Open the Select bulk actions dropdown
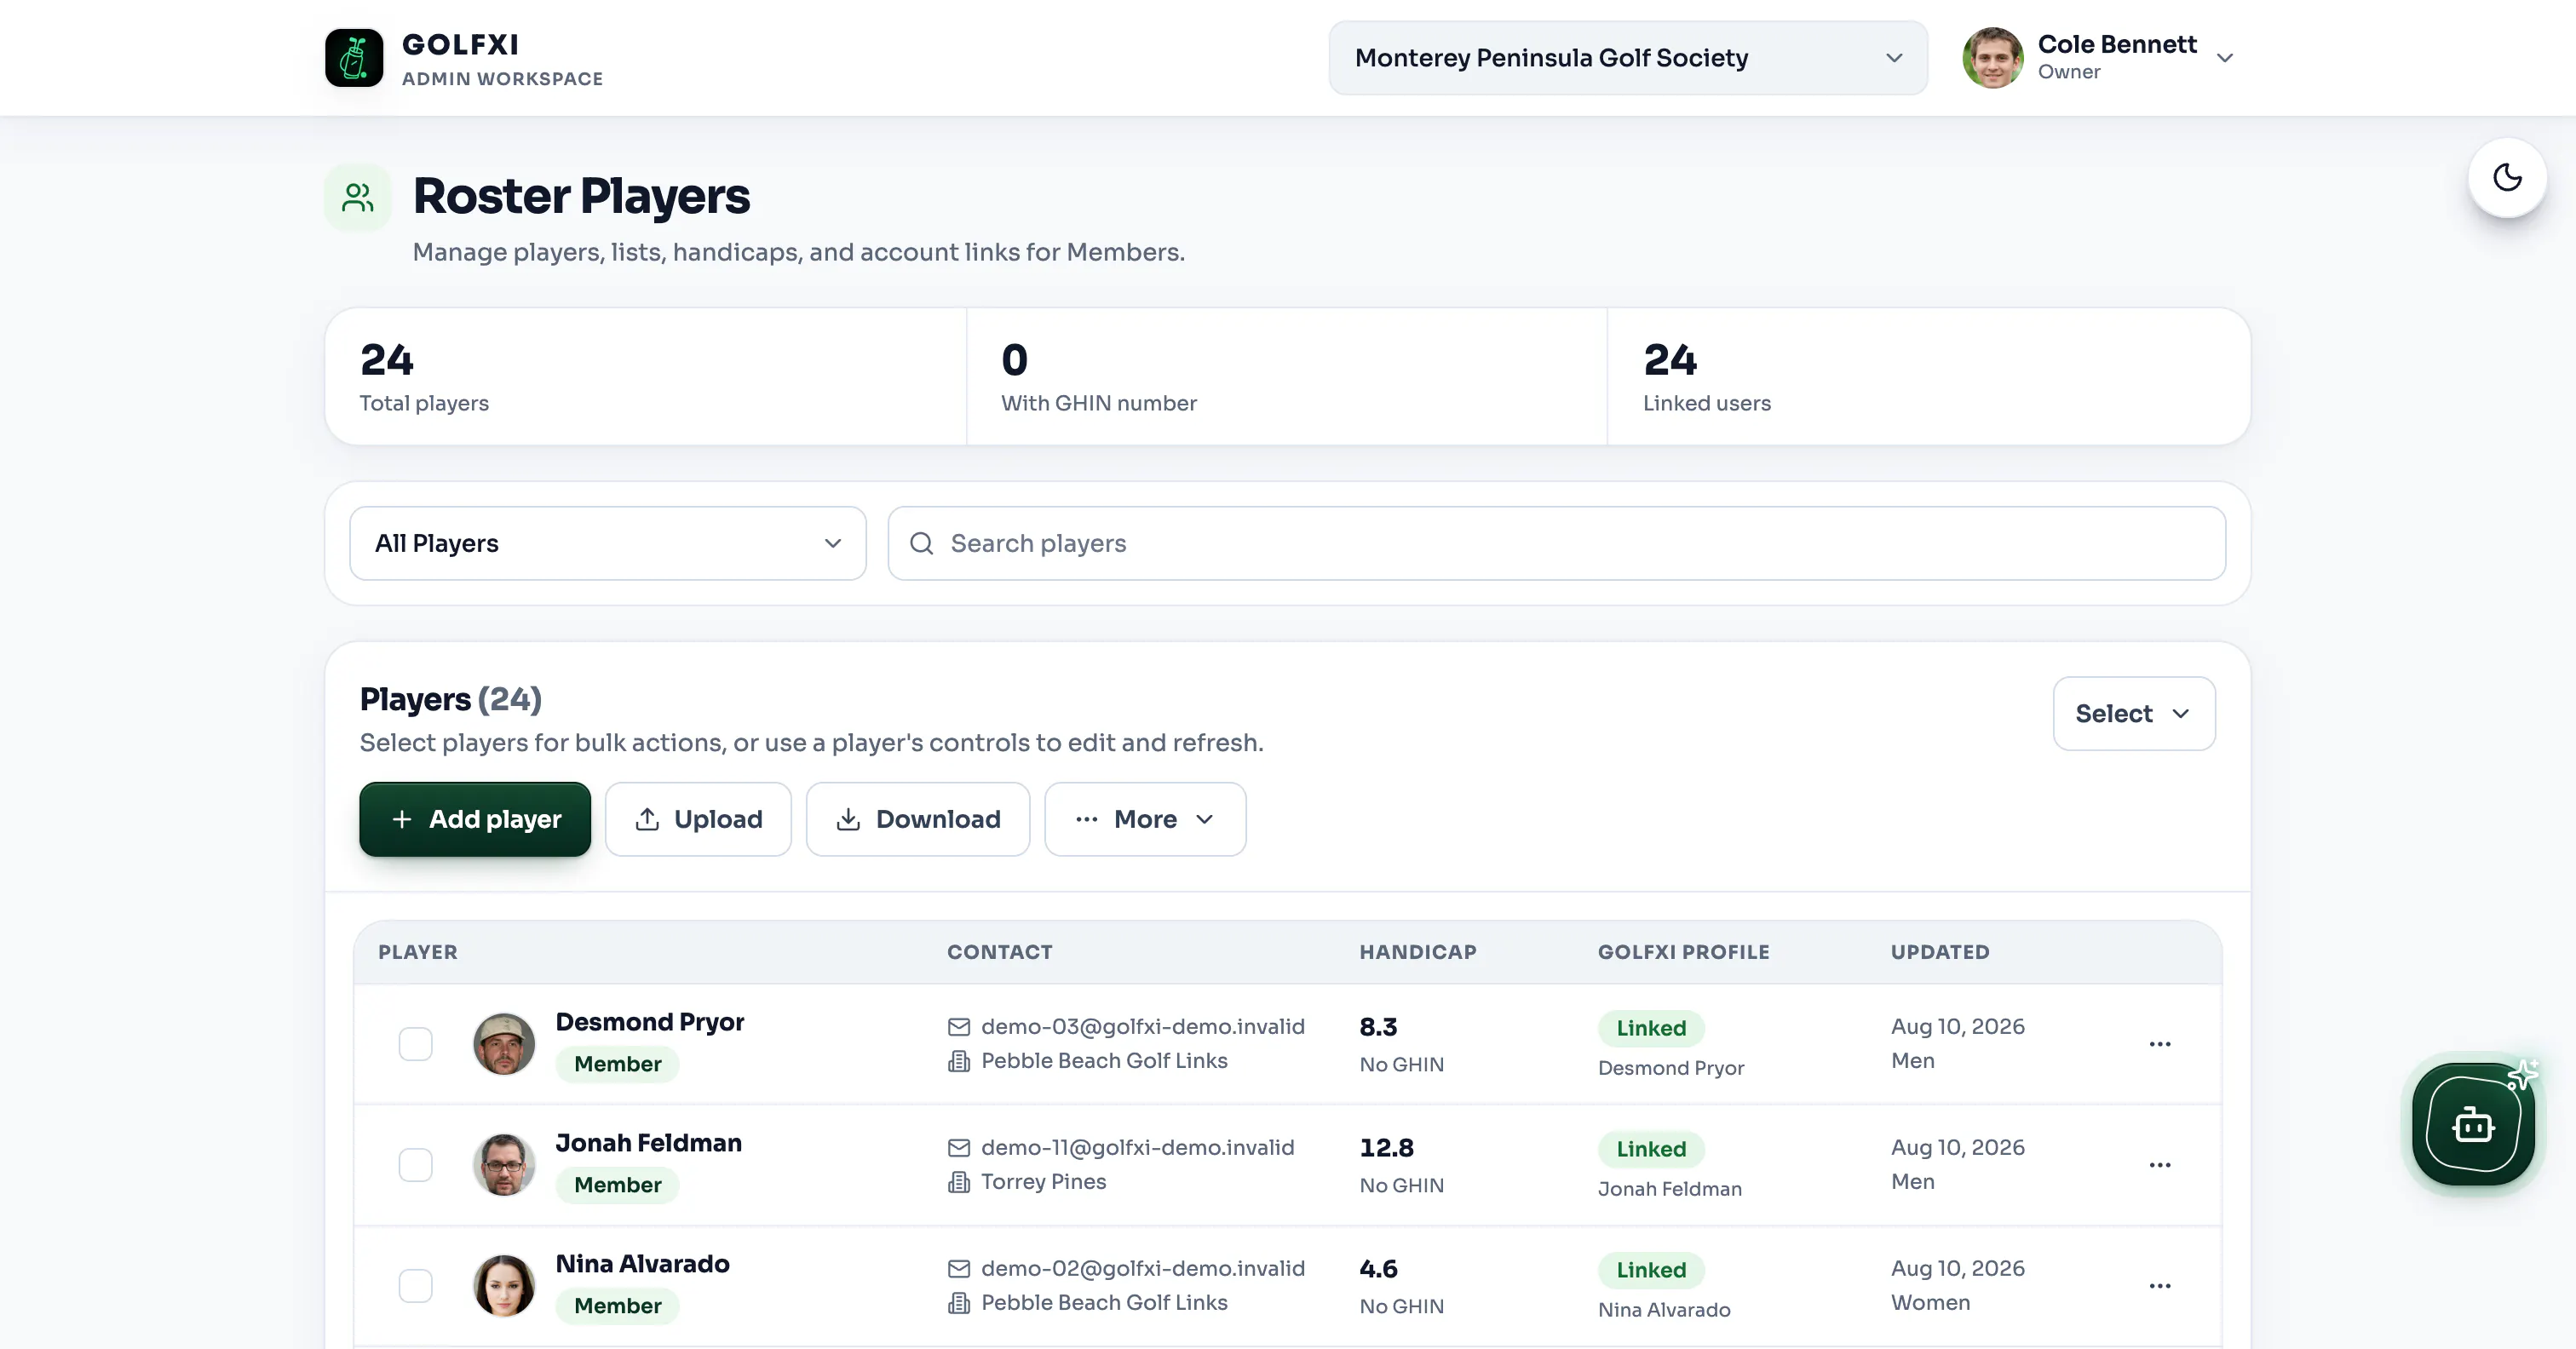Viewport: 2576px width, 1349px height. click(x=2134, y=714)
